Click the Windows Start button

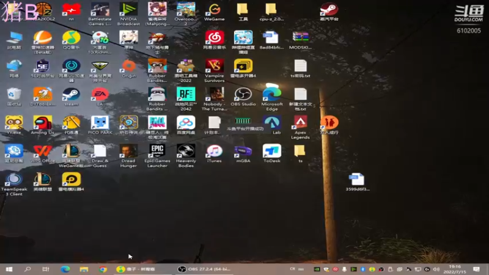click(x=9, y=269)
